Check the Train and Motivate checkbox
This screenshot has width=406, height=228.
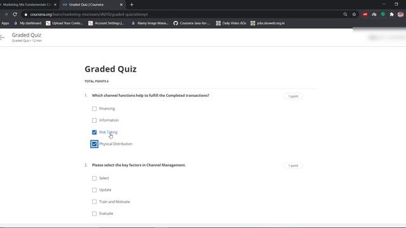95,201
